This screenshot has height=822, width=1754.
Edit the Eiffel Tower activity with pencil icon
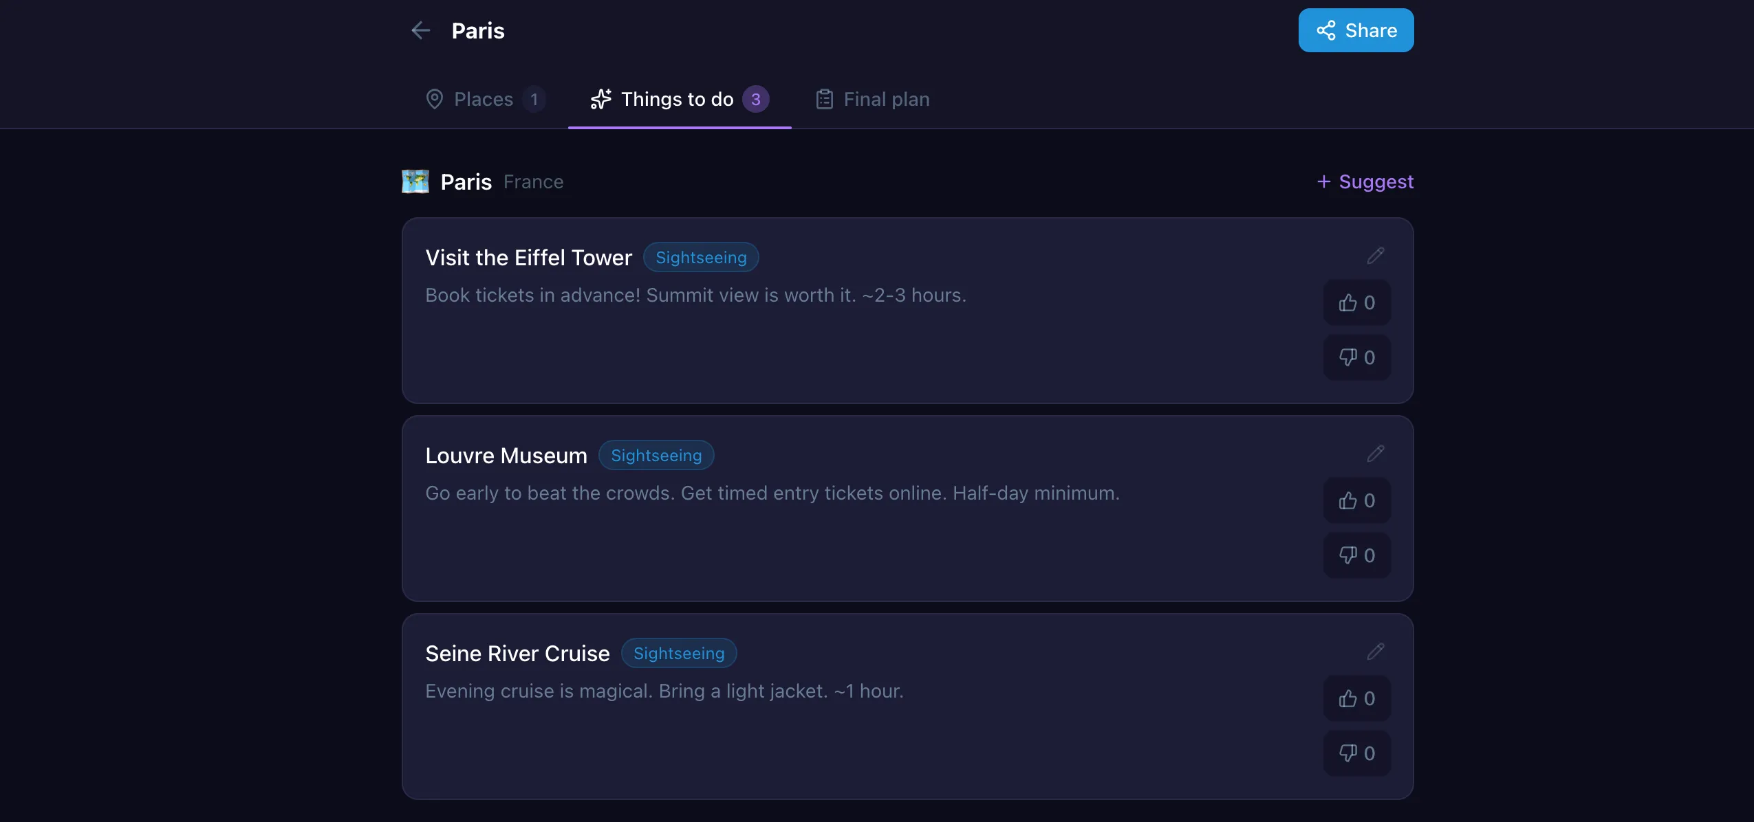1375,256
